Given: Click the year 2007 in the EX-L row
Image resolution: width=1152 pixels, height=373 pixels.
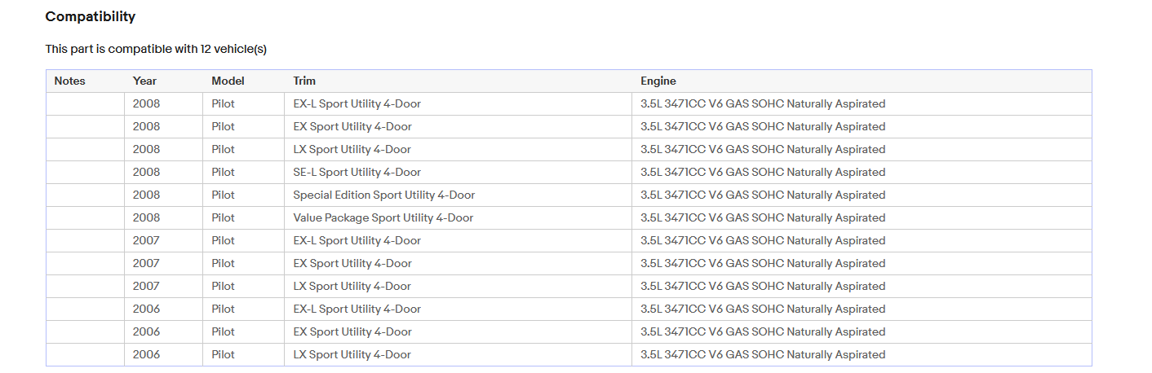Looking at the screenshot, I should point(147,240).
